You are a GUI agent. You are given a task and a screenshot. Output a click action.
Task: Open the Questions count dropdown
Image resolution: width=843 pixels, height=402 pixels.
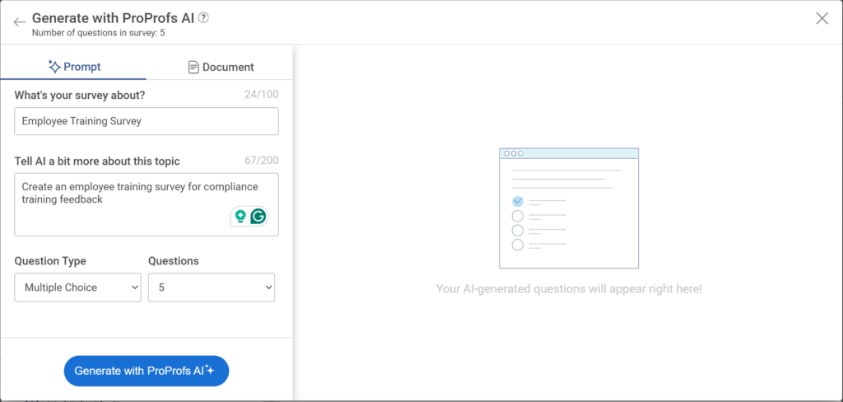[x=212, y=287]
